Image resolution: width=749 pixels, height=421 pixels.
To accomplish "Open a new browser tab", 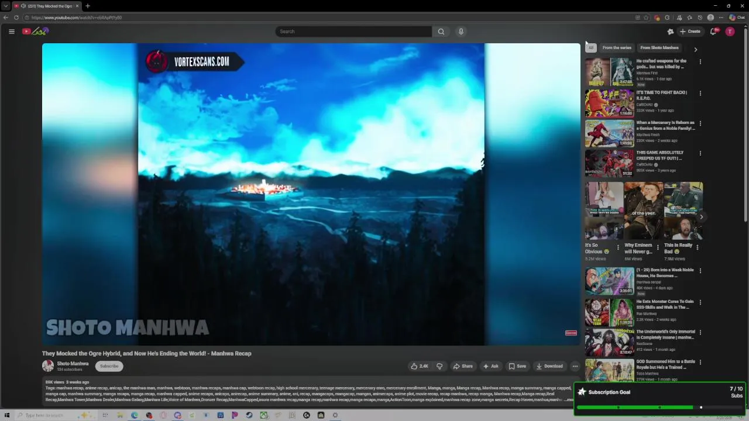I will click(x=87, y=6).
